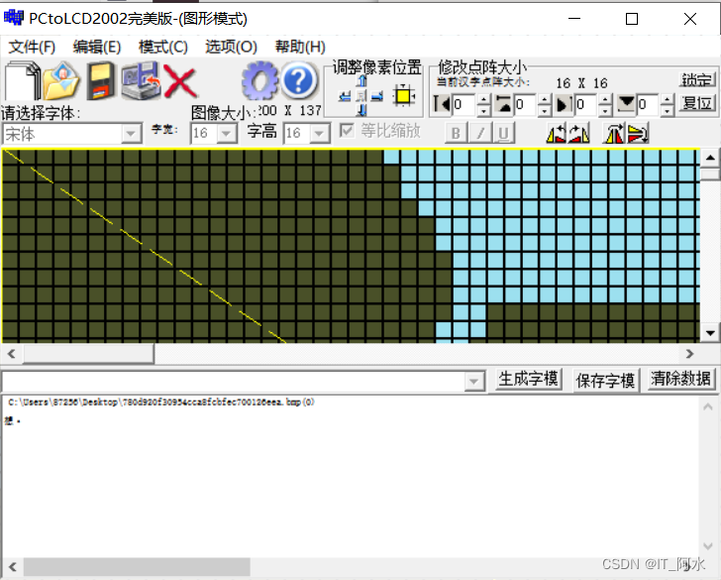Image resolution: width=721 pixels, height=580 pixels.
Task: Open settings with the gear icon
Action: (x=259, y=81)
